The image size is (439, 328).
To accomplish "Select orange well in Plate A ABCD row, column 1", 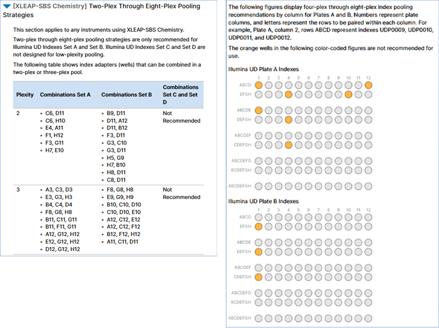I will tap(259, 85).
